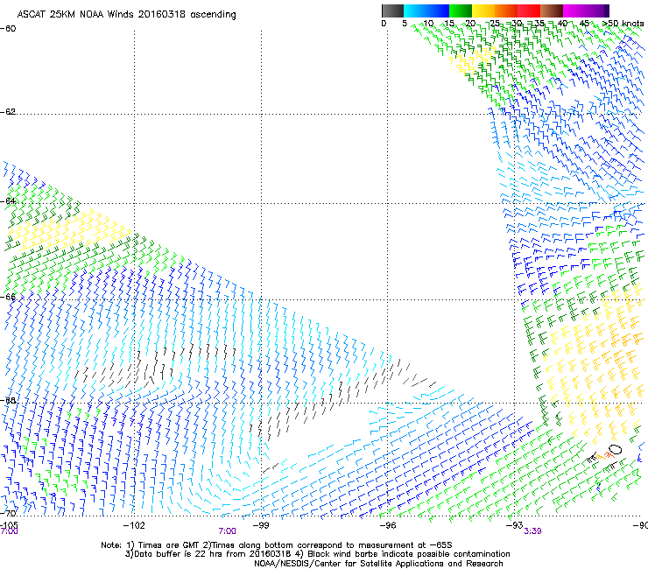Image resolution: width=648 pixels, height=569 pixels.
Task: Click the latitude label '-68'
Action: (x=8, y=400)
